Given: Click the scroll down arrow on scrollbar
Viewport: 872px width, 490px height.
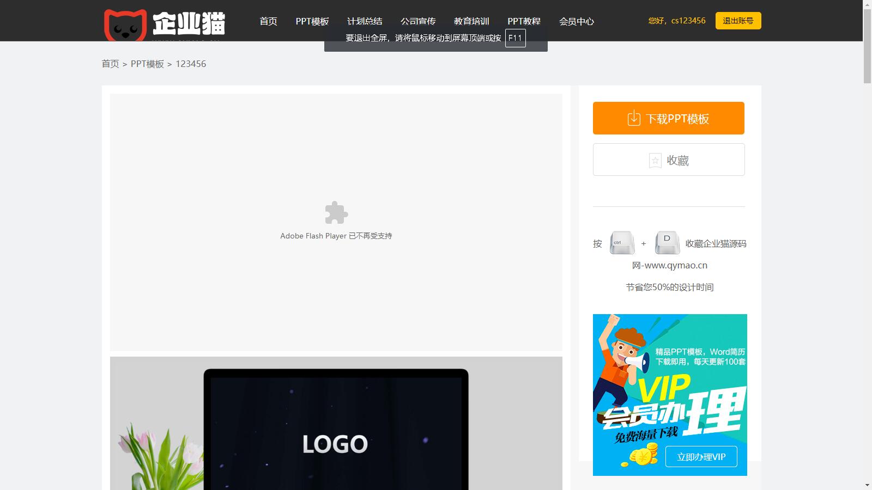Looking at the screenshot, I should tap(867, 485).
